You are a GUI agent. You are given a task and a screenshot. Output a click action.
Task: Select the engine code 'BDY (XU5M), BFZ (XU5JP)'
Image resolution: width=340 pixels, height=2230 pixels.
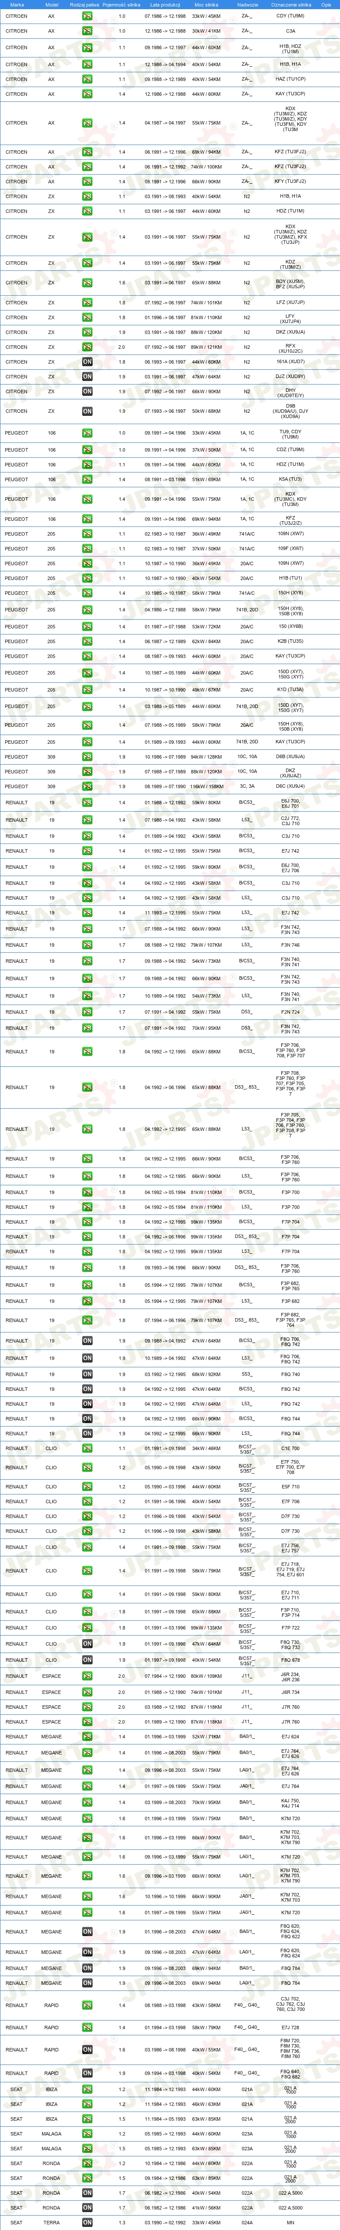[291, 283]
